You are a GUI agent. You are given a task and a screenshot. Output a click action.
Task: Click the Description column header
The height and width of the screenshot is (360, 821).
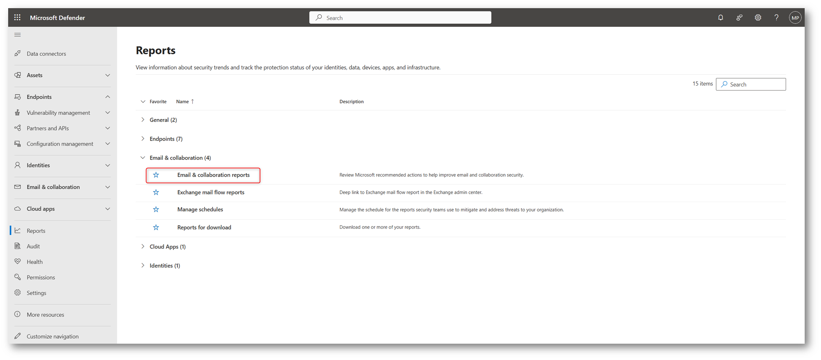(x=351, y=101)
